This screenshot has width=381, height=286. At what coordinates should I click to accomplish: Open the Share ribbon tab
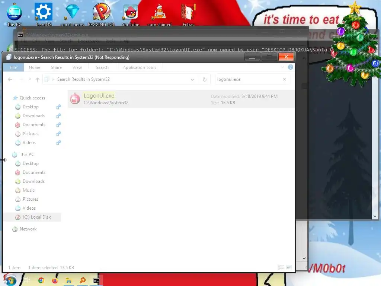pyautogui.click(x=56, y=67)
